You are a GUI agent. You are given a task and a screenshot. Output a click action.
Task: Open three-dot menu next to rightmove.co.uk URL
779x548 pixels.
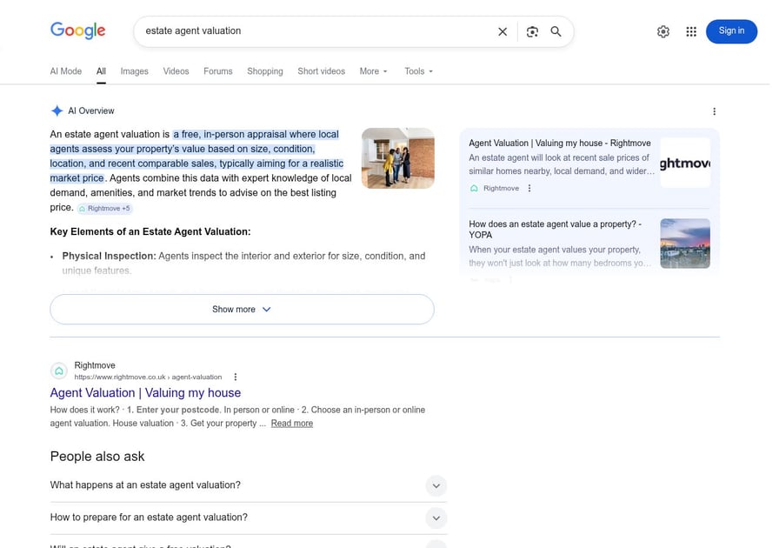[x=236, y=377]
